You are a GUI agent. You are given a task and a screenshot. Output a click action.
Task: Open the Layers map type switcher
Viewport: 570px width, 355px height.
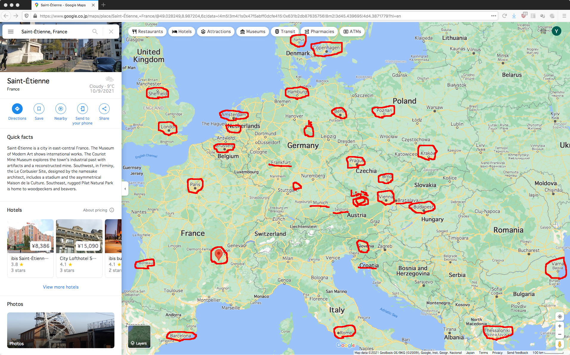[139, 337]
